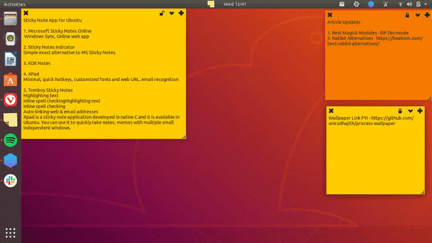Viewport: 432px width, 243px height.
Task: Open network indicator in top bar
Action: [x=400, y=4]
